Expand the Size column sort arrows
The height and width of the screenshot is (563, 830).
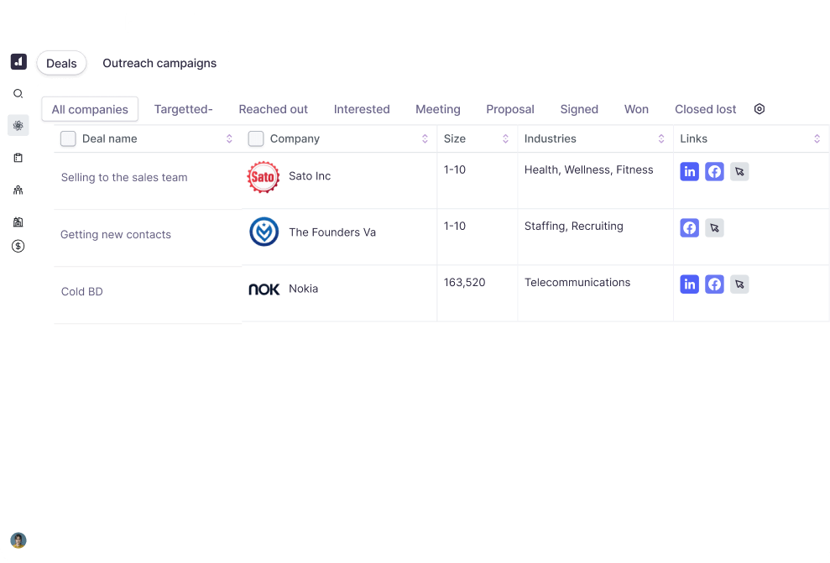[x=505, y=138]
